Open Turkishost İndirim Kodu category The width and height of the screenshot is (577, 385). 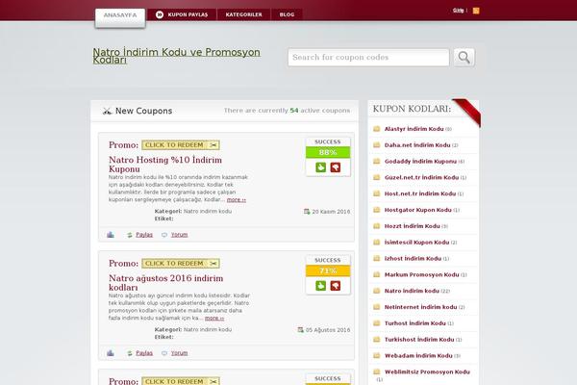pos(419,340)
